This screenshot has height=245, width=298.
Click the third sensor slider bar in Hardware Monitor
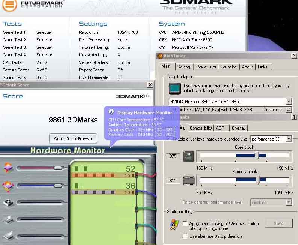pyautogui.click(x=40, y=203)
